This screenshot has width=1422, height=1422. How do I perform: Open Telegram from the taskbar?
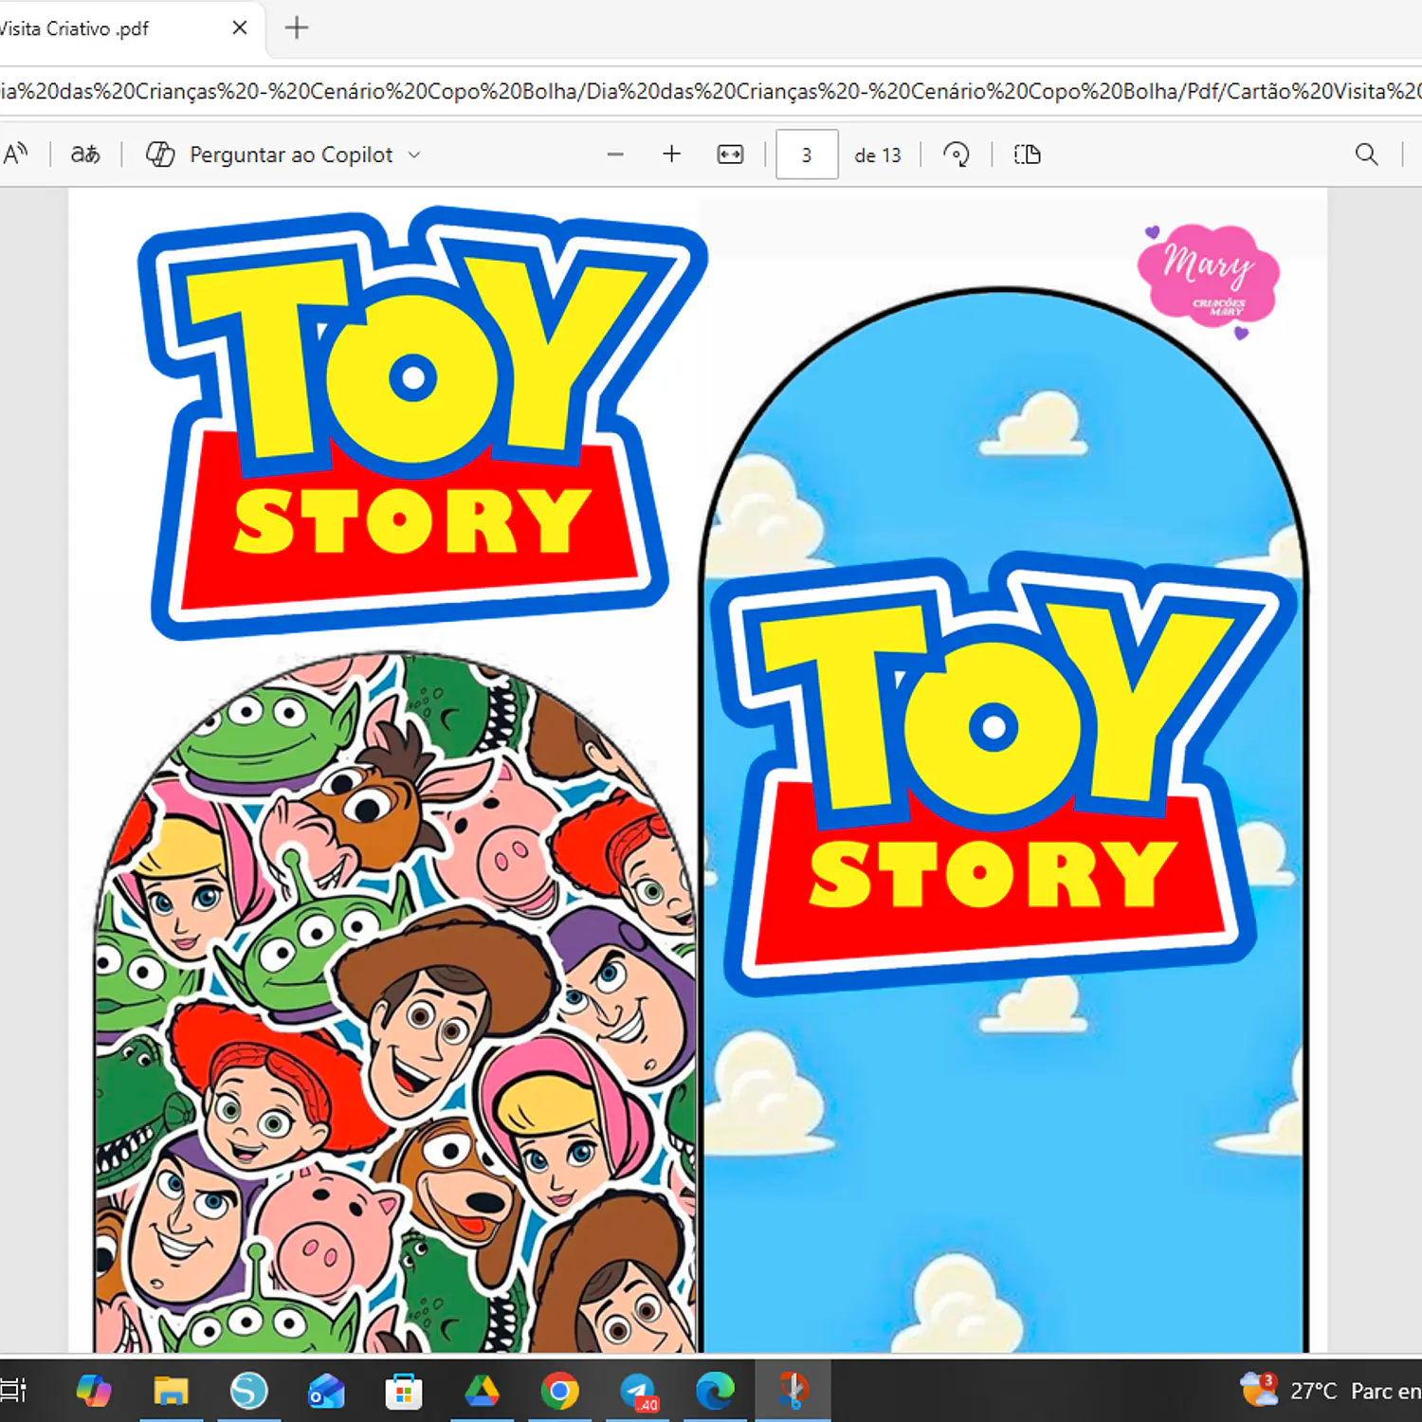pyautogui.click(x=639, y=1391)
